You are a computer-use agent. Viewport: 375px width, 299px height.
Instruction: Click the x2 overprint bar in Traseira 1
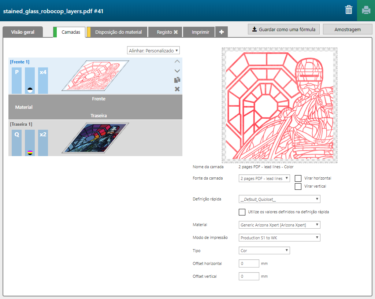tap(43, 143)
